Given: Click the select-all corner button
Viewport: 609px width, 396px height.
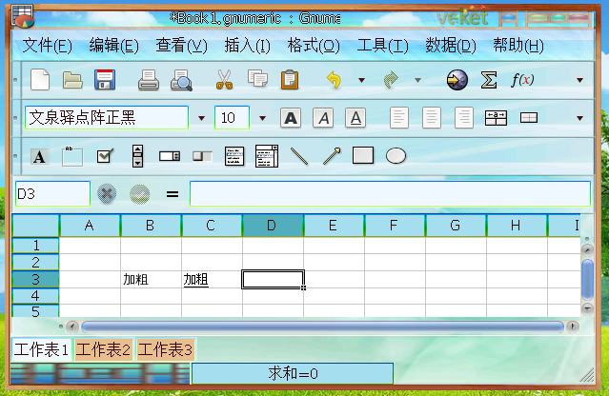Looking at the screenshot, I should (x=35, y=226).
